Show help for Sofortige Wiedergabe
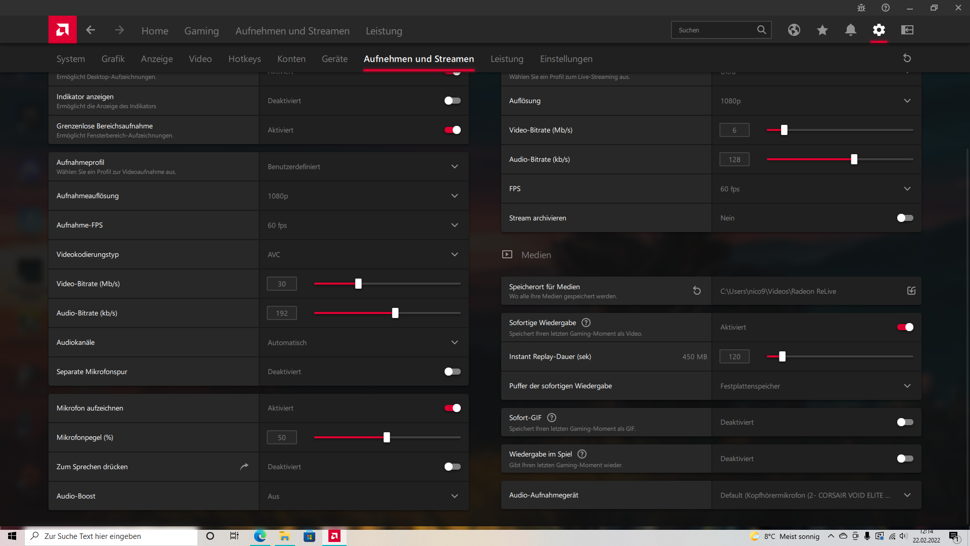970x546 pixels. (x=586, y=323)
